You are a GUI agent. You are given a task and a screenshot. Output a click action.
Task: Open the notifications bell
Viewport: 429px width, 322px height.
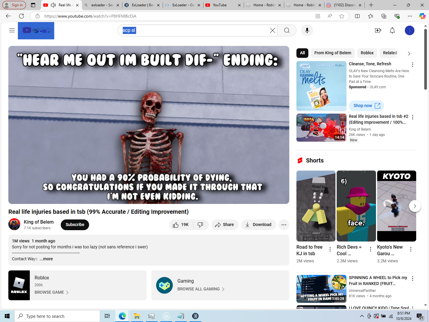pos(392,30)
